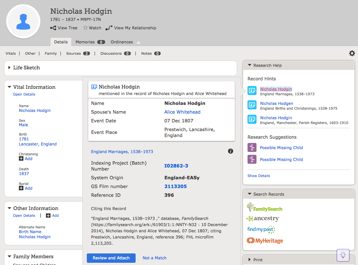
Task: Switch to the Memories tab
Action: point(85,42)
